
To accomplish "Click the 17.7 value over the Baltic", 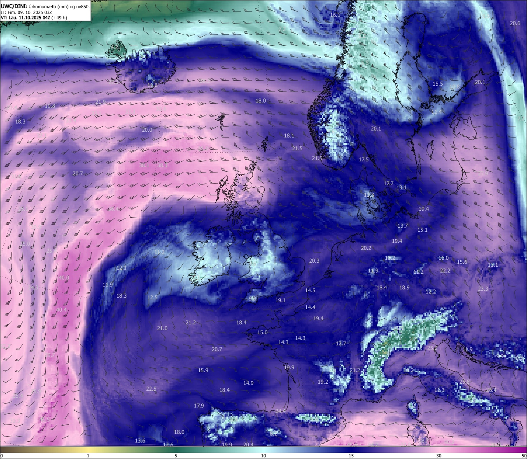I will tap(389, 184).
